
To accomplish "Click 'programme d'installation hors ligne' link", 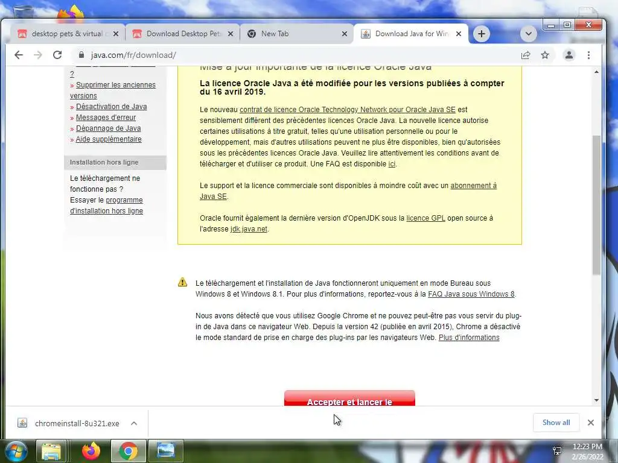I will (106, 206).
